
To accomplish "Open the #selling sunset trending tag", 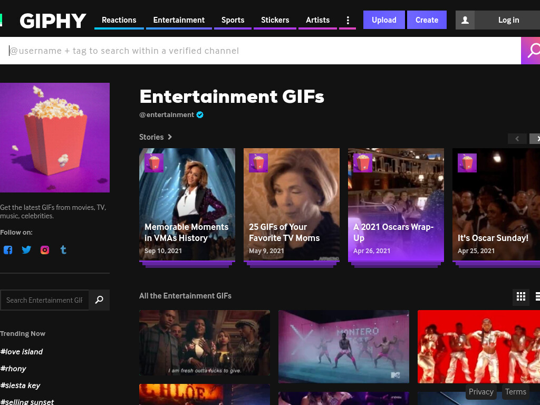I will click(x=27, y=401).
